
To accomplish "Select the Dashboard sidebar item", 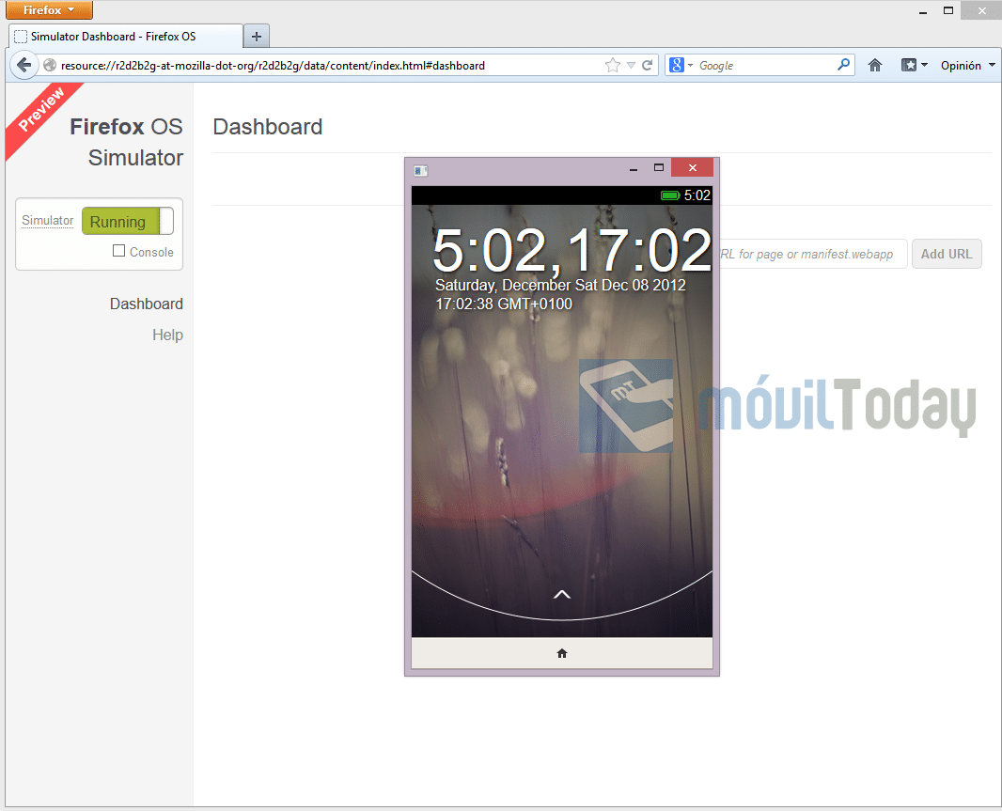I will (146, 304).
